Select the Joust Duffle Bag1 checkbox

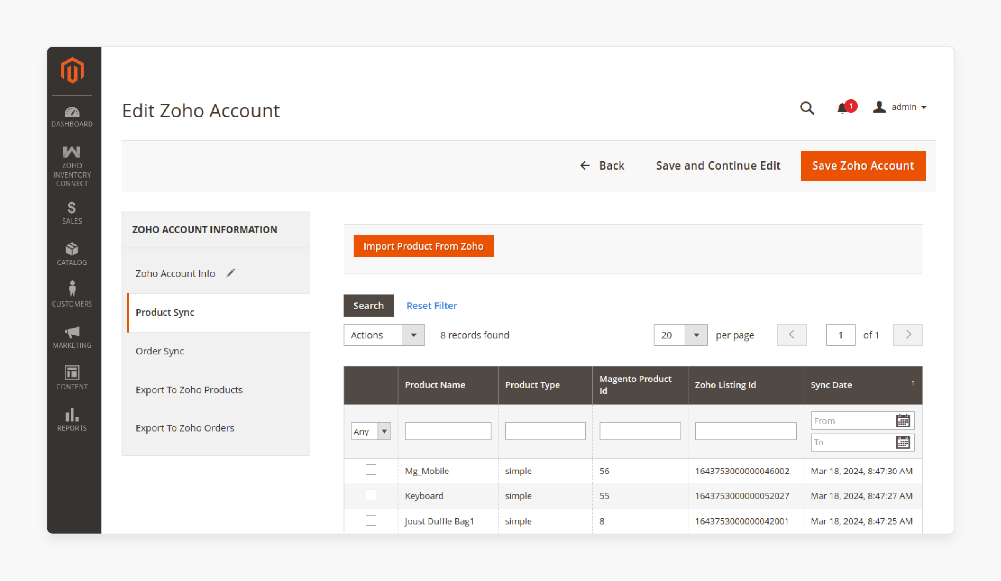[371, 520]
